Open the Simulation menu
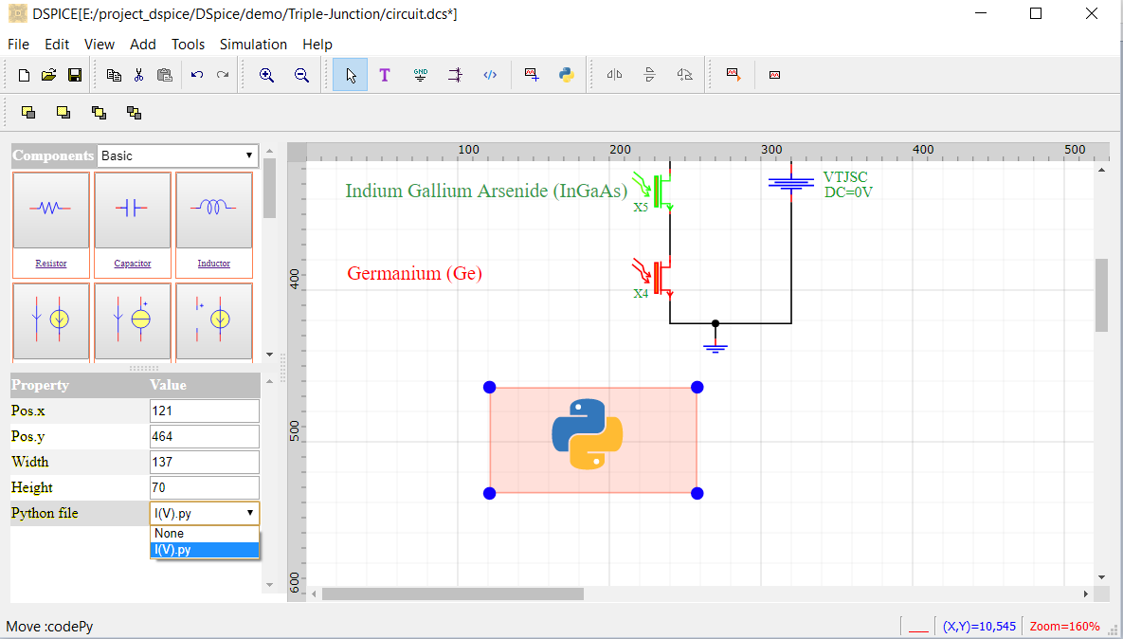This screenshot has height=639, width=1123. tap(253, 45)
